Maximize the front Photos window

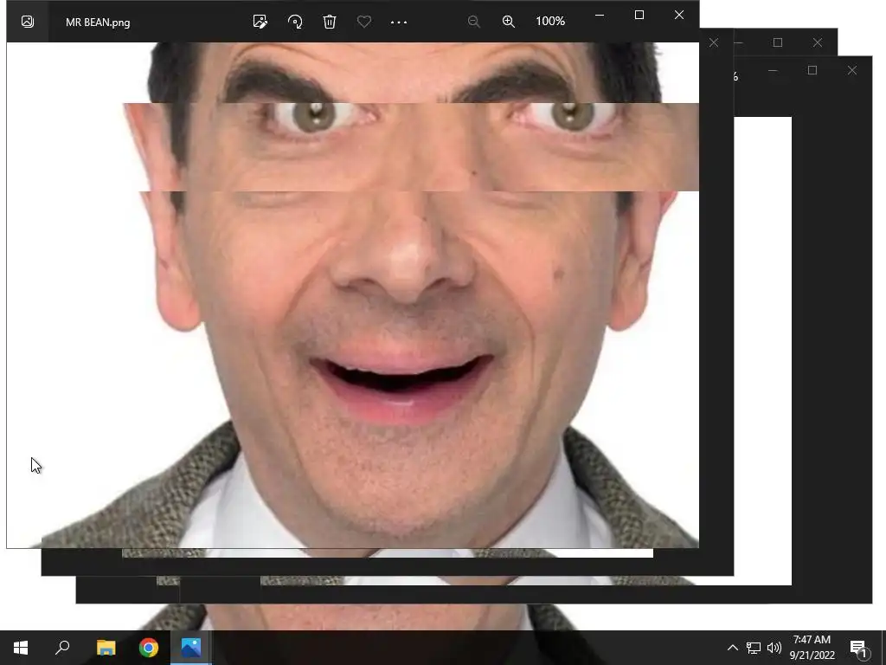pos(639,15)
